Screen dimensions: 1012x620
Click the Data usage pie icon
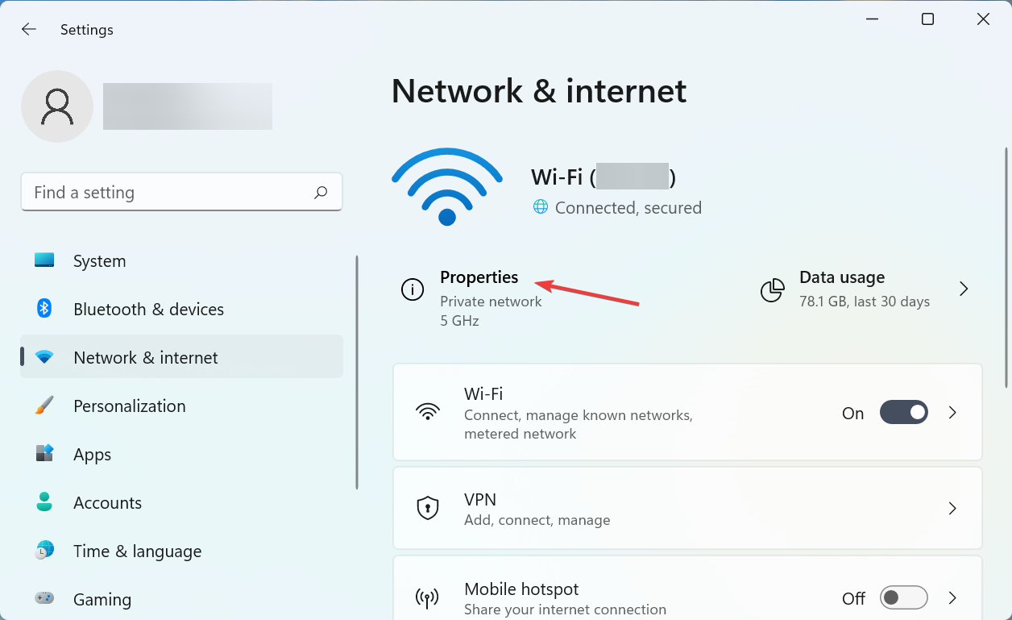773,289
